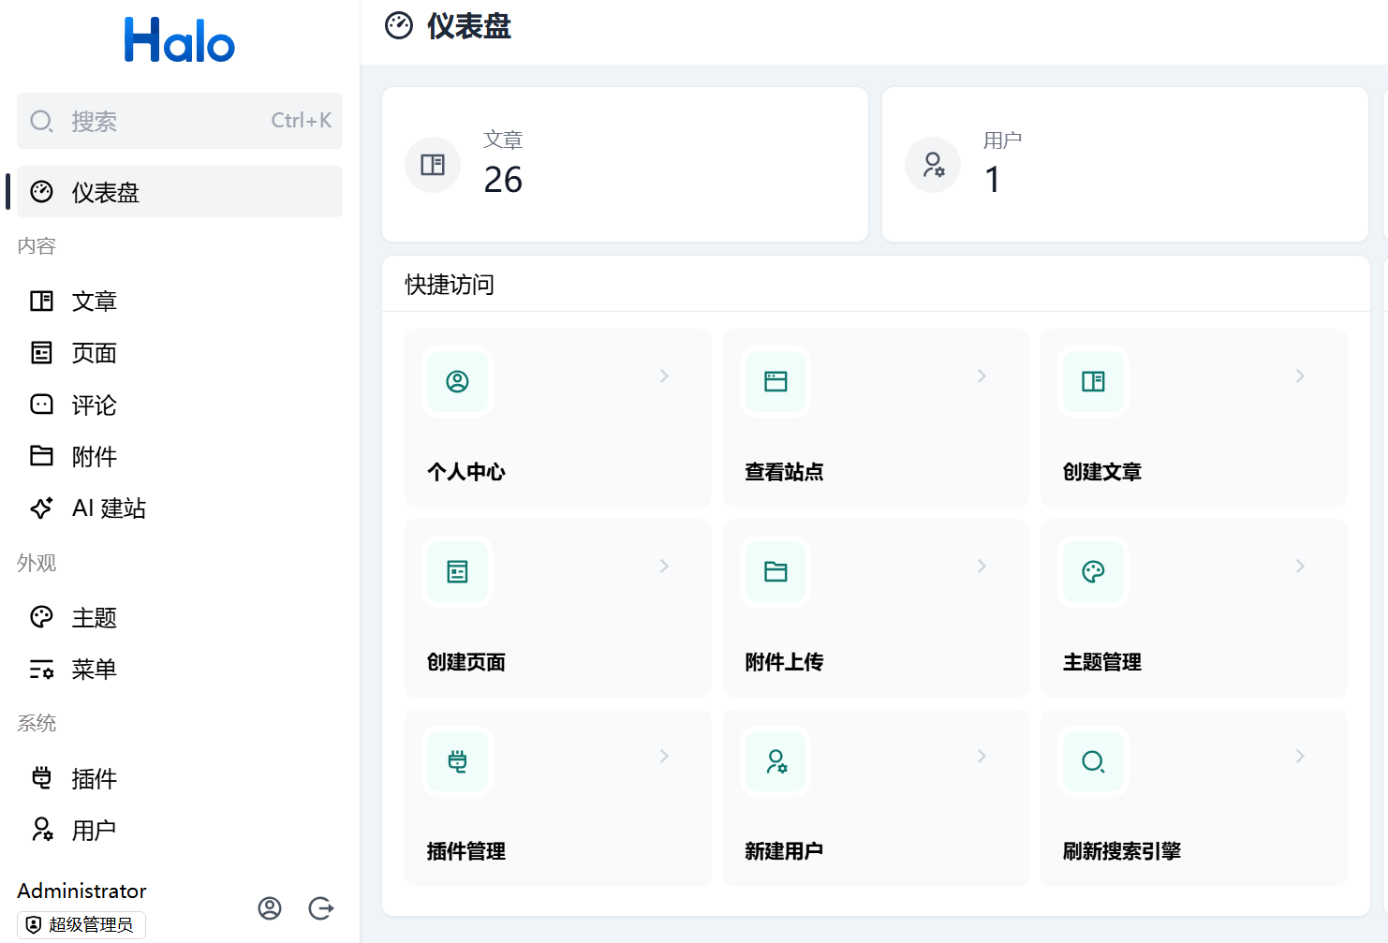This screenshot has width=1388, height=943.
Task: Click the logout icon beside Administrator
Action: [x=321, y=908]
